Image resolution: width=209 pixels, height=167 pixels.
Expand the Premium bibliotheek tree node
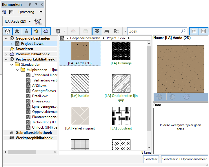click(6, 54)
